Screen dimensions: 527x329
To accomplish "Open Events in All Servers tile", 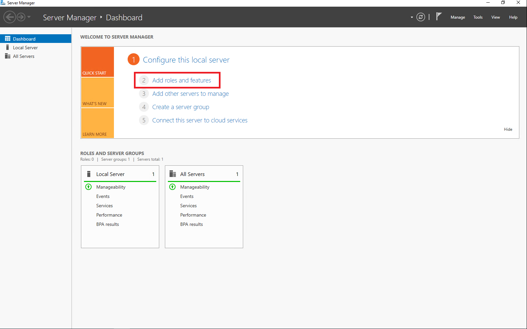I will point(187,196).
